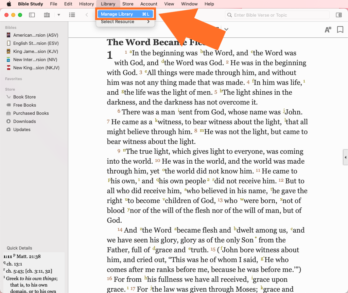Expand the Select Resource submenu
Image resolution: width=348 pixels, height=293 pixels.
click(x=125, y=22)
